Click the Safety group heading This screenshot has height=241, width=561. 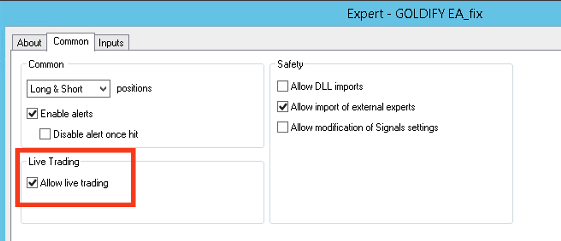pos(290,65)
